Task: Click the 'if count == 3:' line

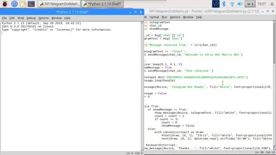Action: pyautogui.click(x=166, y=119)
